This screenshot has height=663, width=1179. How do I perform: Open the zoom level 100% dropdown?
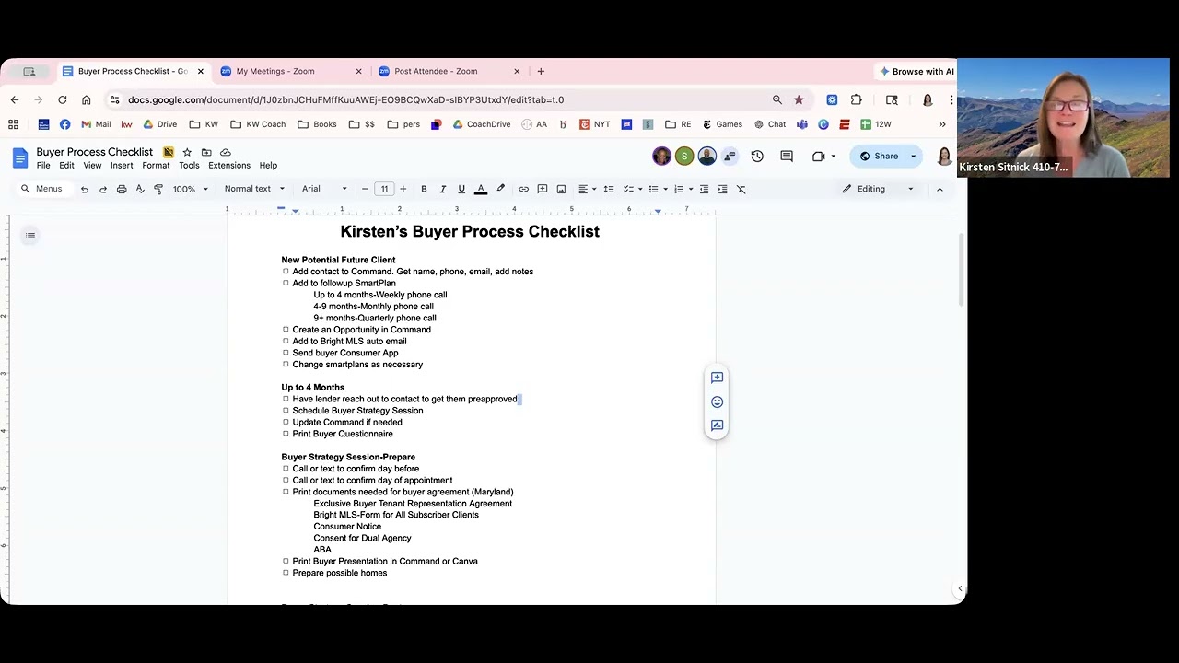coord(191,189)
